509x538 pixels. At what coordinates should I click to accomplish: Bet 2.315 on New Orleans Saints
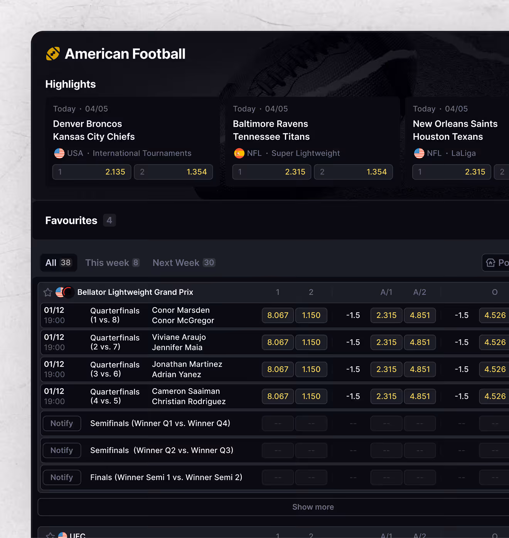452,172
